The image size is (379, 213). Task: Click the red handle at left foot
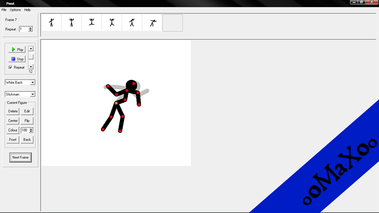pos(103,130)
